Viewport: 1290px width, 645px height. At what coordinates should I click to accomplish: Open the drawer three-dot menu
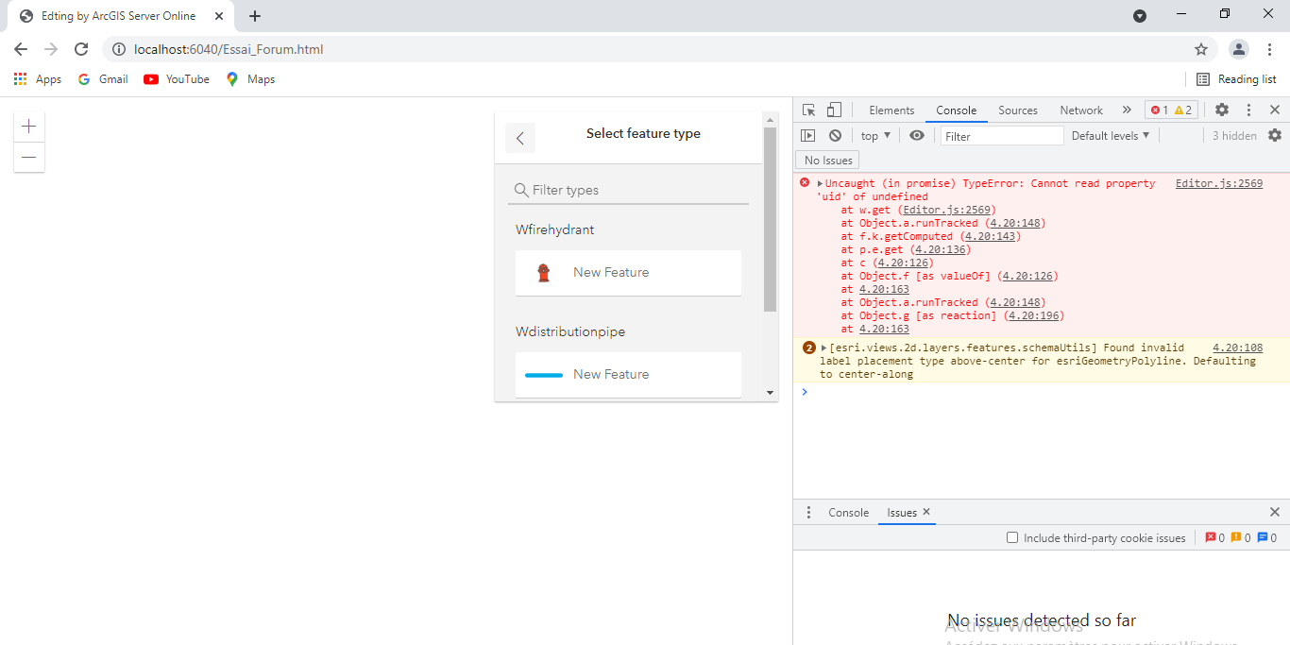point(808,513)
